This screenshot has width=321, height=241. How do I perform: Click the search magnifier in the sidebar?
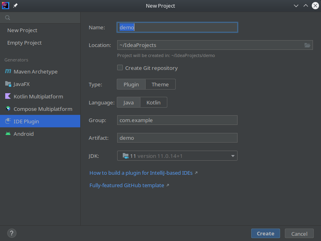click(7, 18)
